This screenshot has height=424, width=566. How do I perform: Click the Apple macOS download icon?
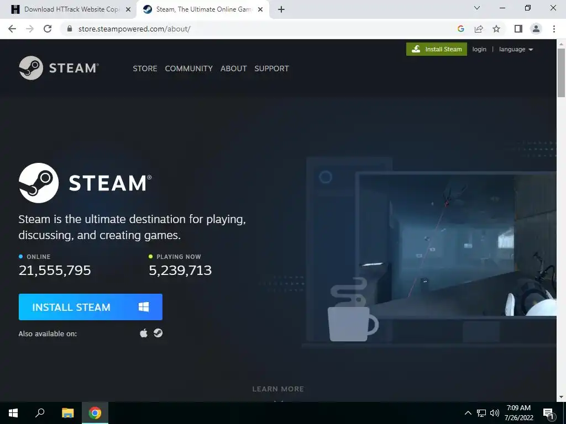tap(144, 333)
